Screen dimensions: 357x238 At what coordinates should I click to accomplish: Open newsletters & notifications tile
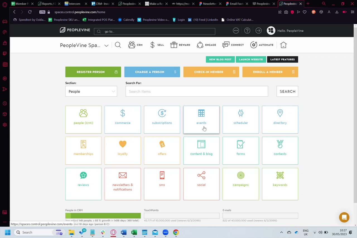tap(123, 184)
